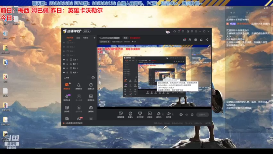This screenshot has height=154, width=273.
Task: Open the 房管助手 tool
Action: click(79, 86)
